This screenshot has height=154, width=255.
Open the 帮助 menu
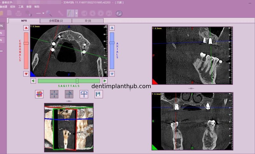(x=37, y=7)
